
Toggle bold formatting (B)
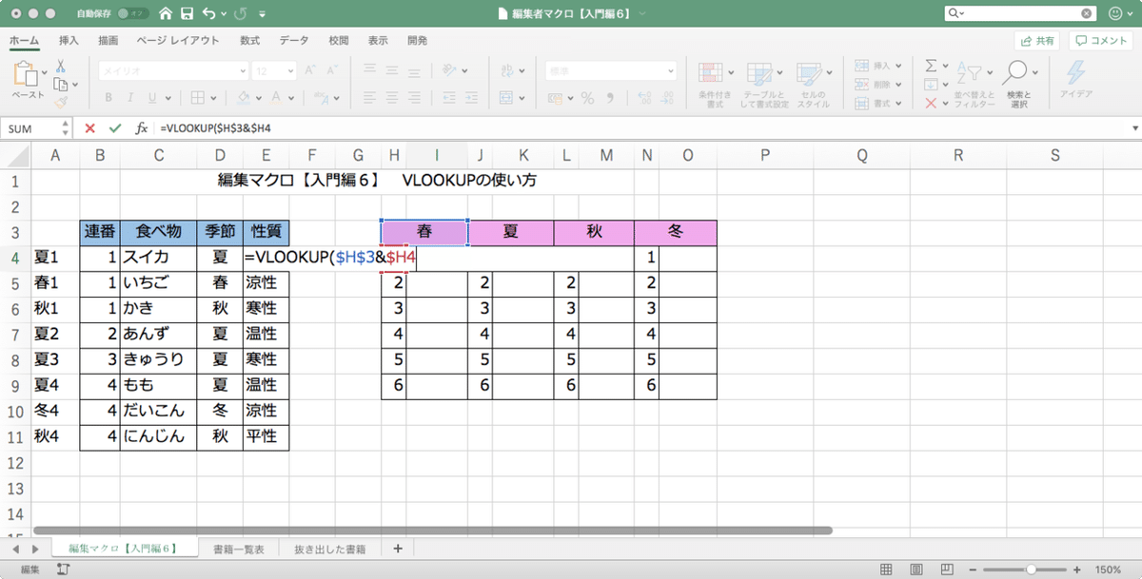click(108, 97)
